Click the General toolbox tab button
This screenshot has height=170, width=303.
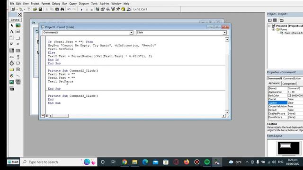point(15,20)
